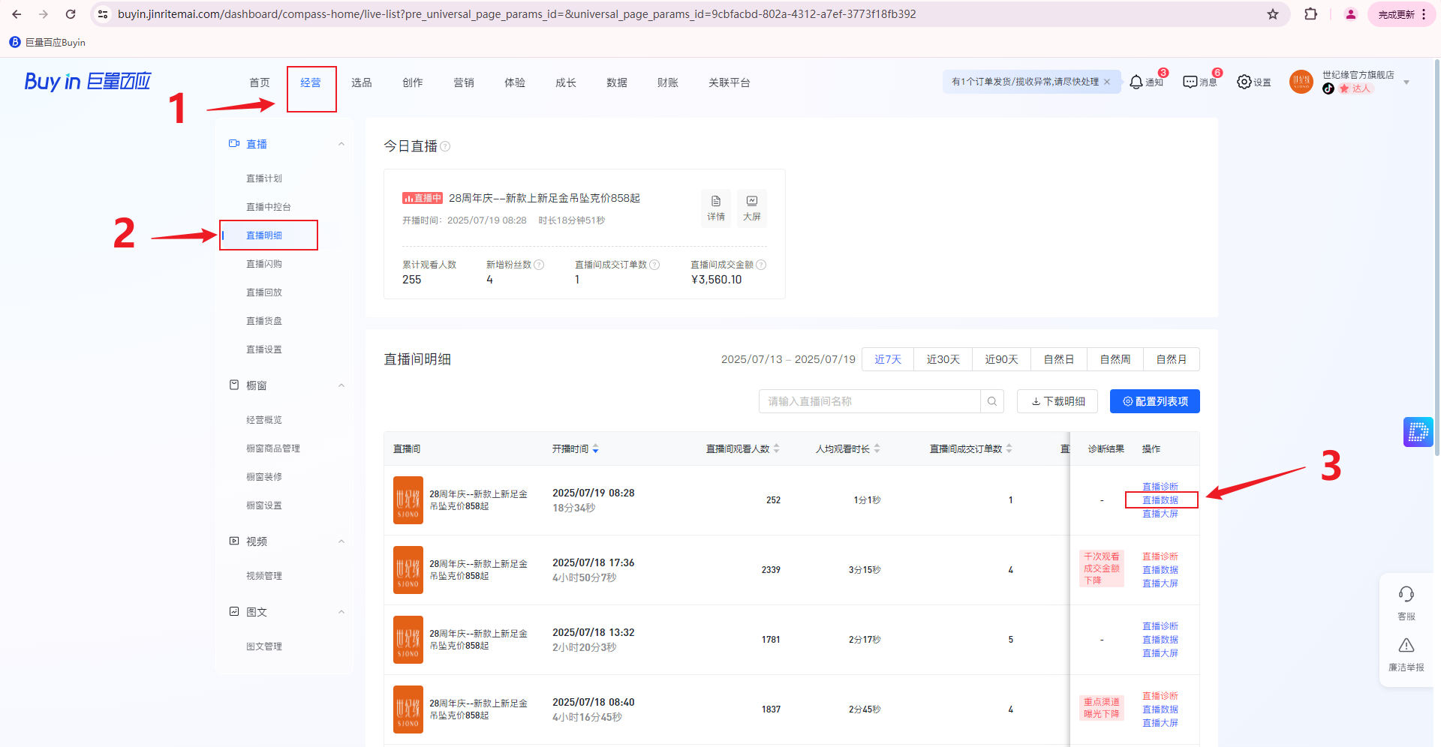Click the search magnifier in live room search
This screenshot has height=747, width=1441.
pos(991,401)
